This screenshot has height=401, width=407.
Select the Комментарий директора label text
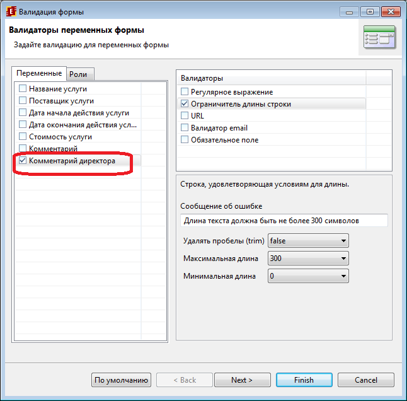tap(72, 161)
